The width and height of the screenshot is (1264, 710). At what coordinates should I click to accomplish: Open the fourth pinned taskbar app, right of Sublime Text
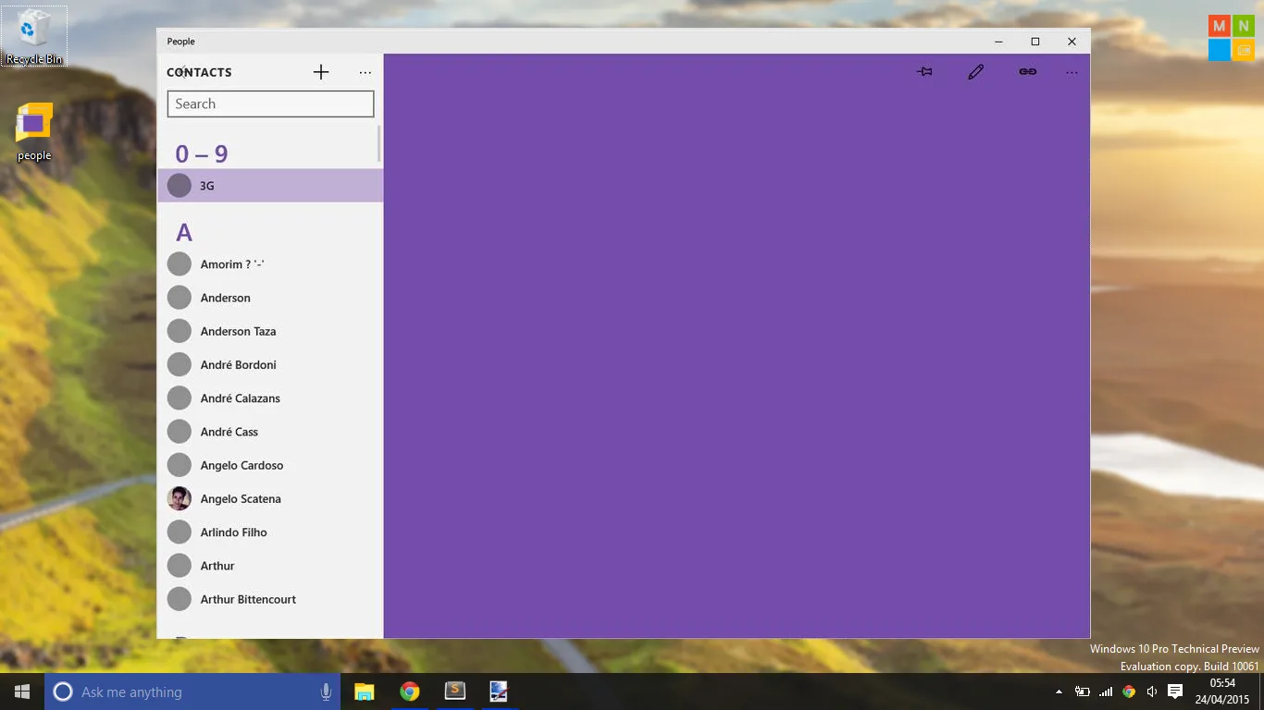coord(499,692)
